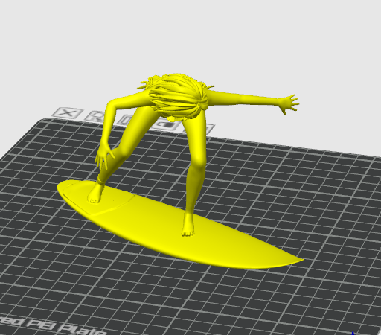Click the middle of the surfboard deck
381x335 pixels.
pyautogui.click(x=161, y=223)
